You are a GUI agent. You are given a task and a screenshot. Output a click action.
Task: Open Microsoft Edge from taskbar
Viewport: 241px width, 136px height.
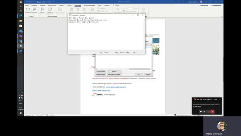coord(21,15)
